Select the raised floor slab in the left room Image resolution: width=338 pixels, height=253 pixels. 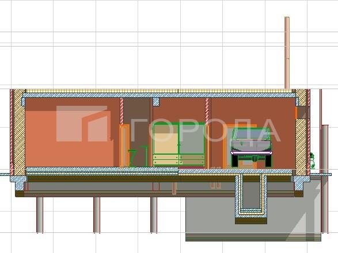click(102, 171)
